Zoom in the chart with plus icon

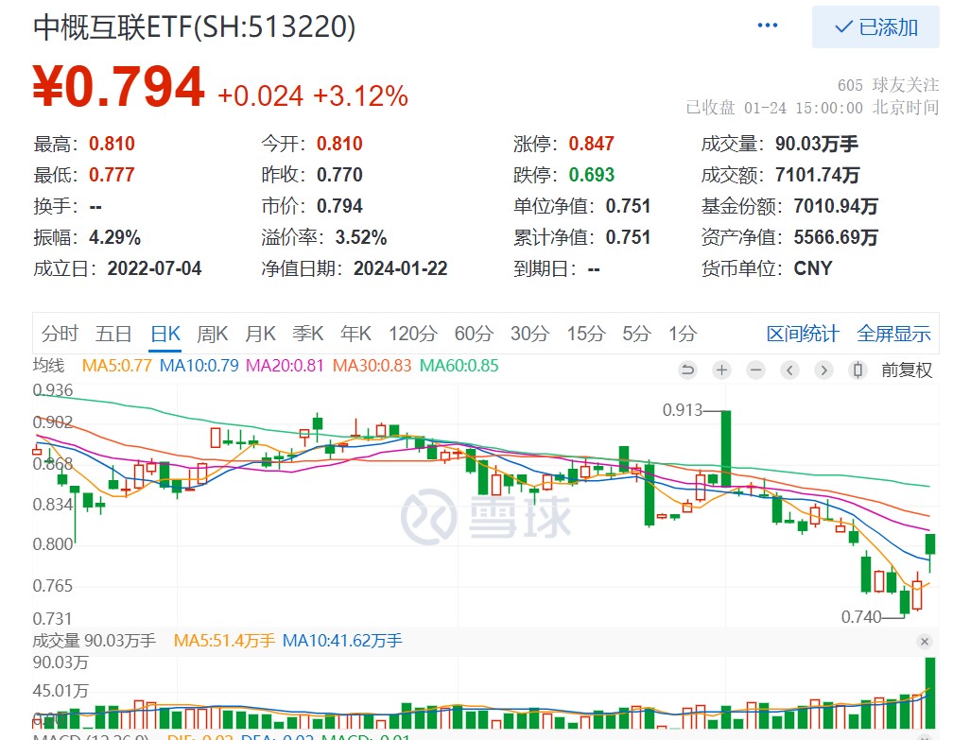[721, 370]
